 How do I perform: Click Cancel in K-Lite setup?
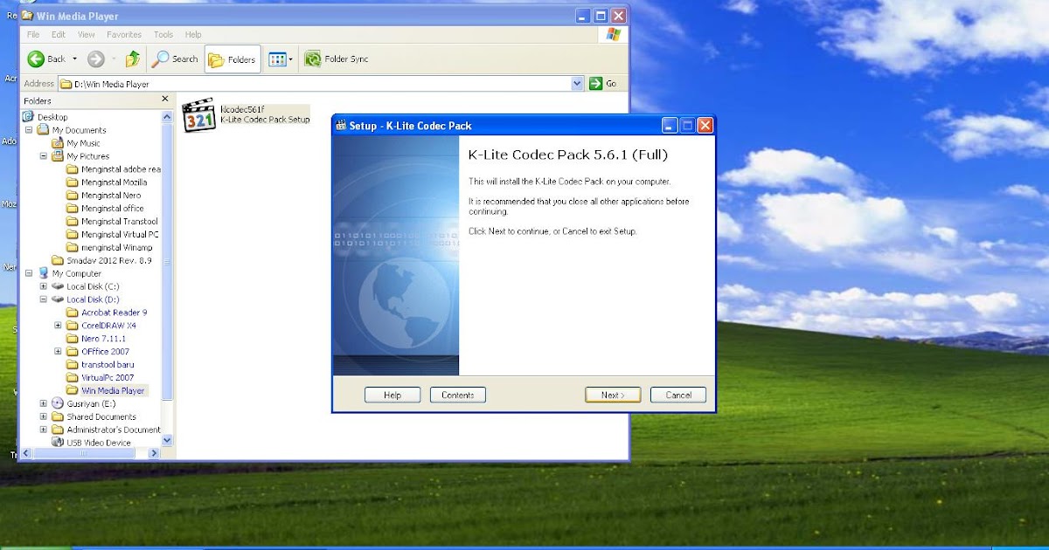[678, 395]
